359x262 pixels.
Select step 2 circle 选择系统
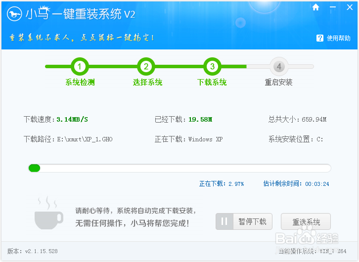[146, 67]
